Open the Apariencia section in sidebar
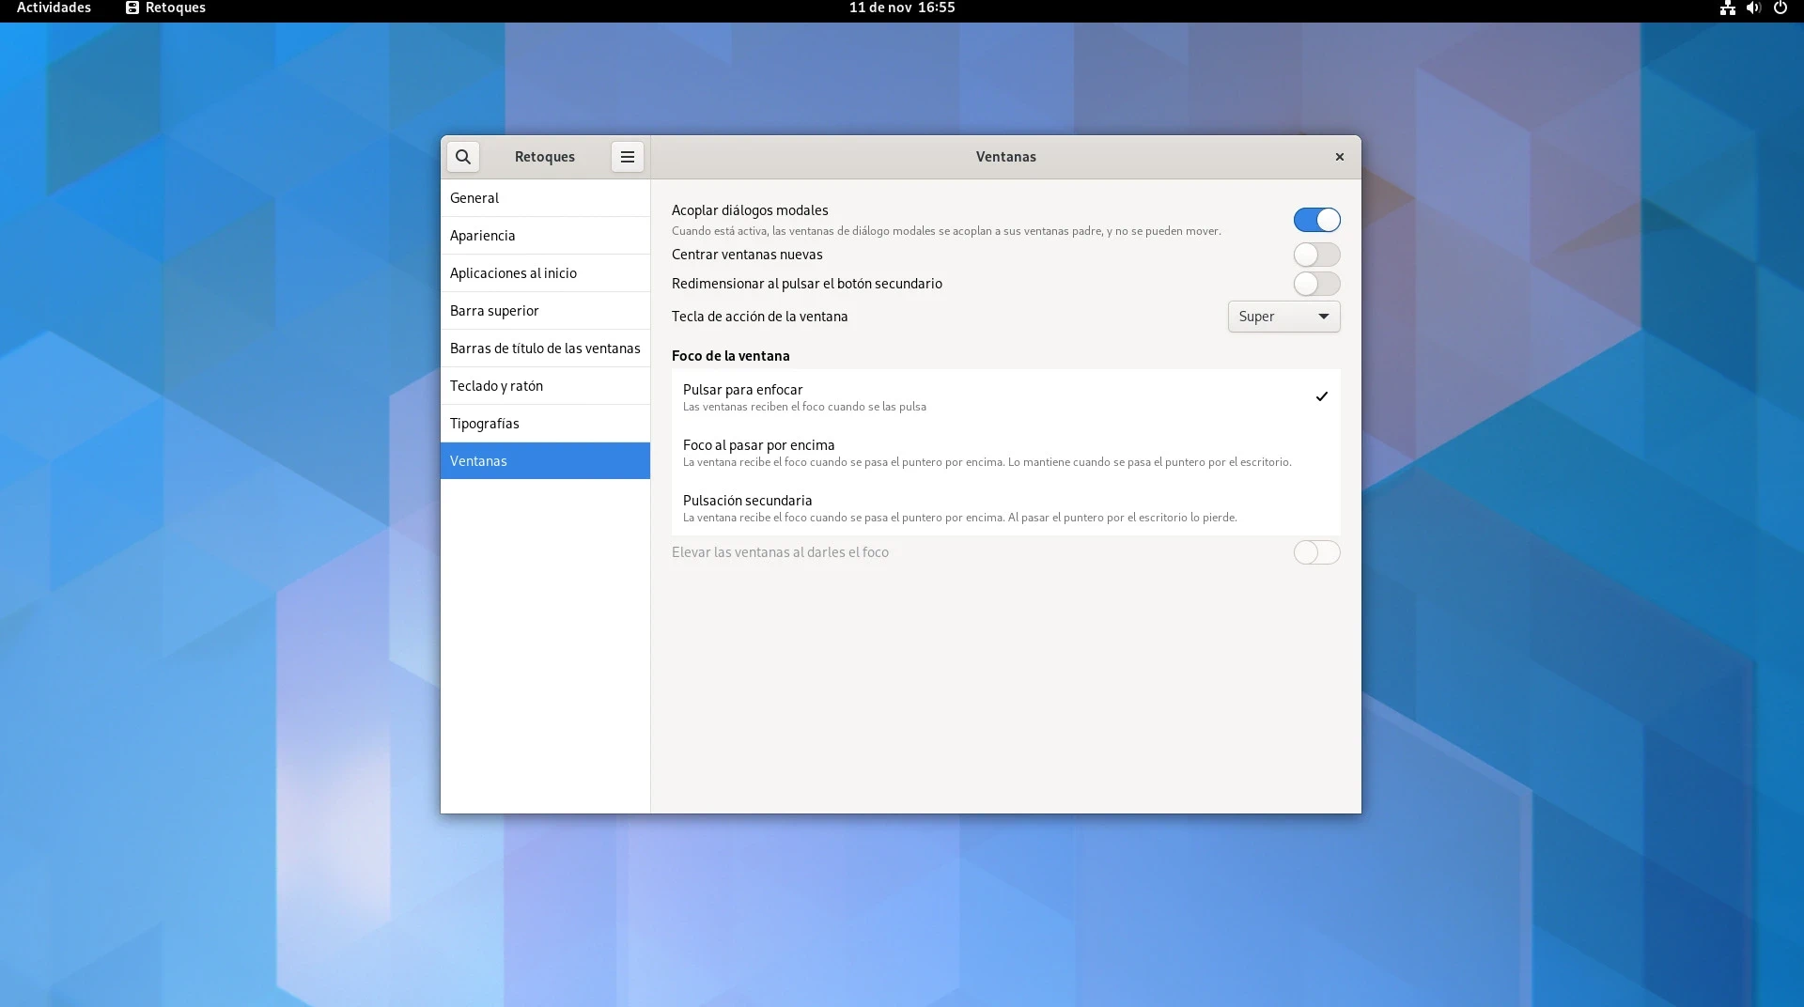Viewport: 1804px width, 1007px height. pos(544,236)
